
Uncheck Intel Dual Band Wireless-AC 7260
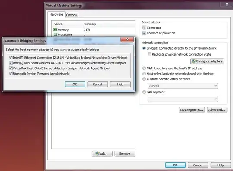click(10, 63)
